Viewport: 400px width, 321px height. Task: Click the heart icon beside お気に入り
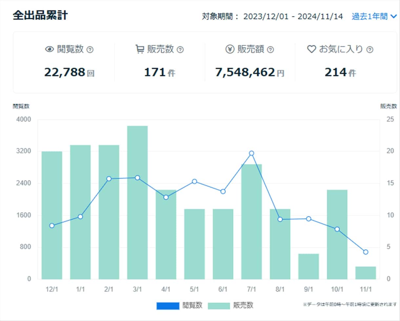pos(311,50)
